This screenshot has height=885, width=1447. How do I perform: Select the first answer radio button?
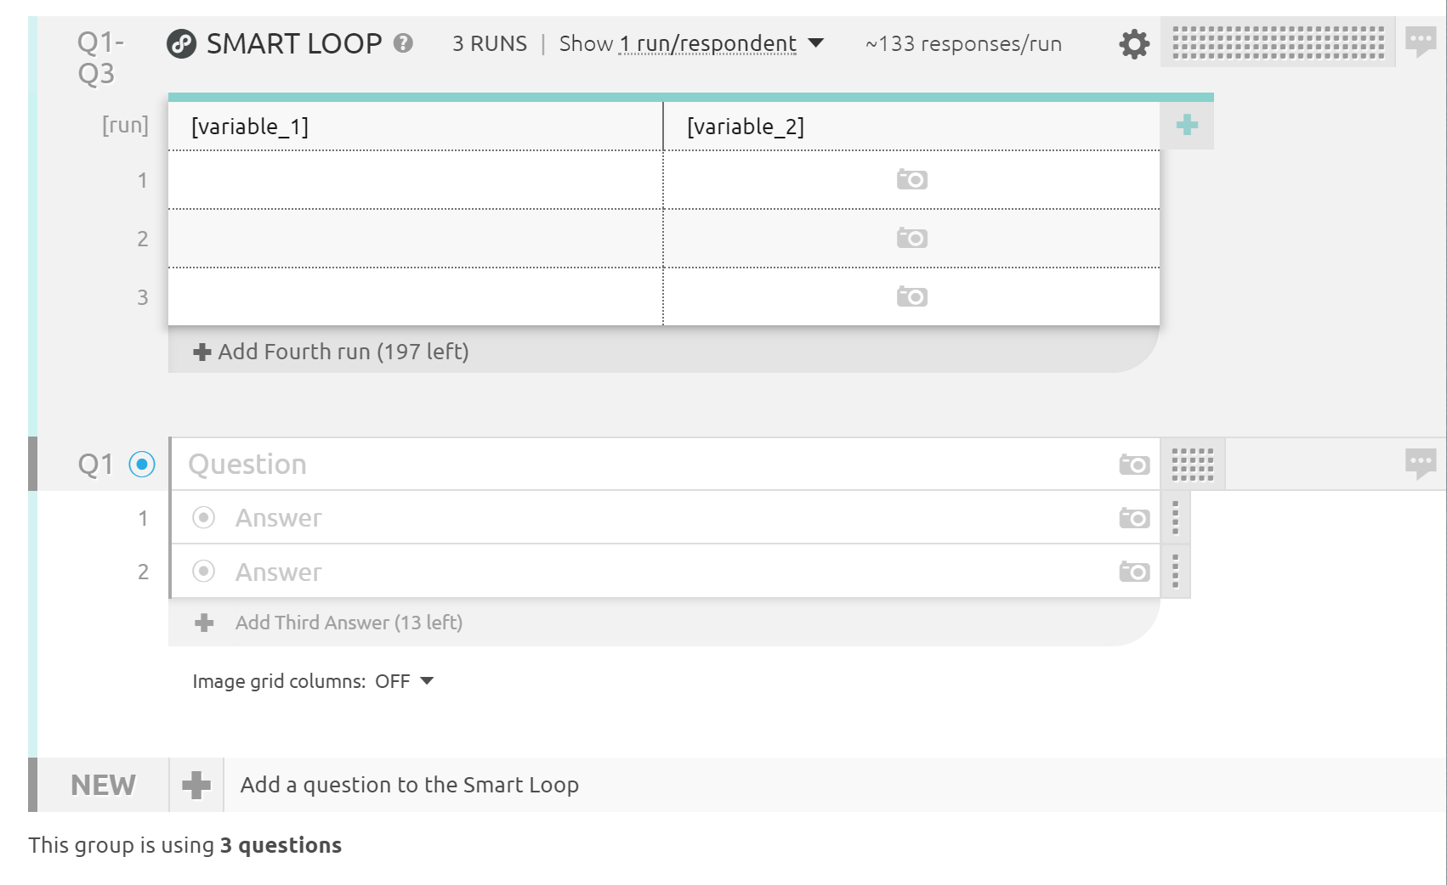[204, 518]
